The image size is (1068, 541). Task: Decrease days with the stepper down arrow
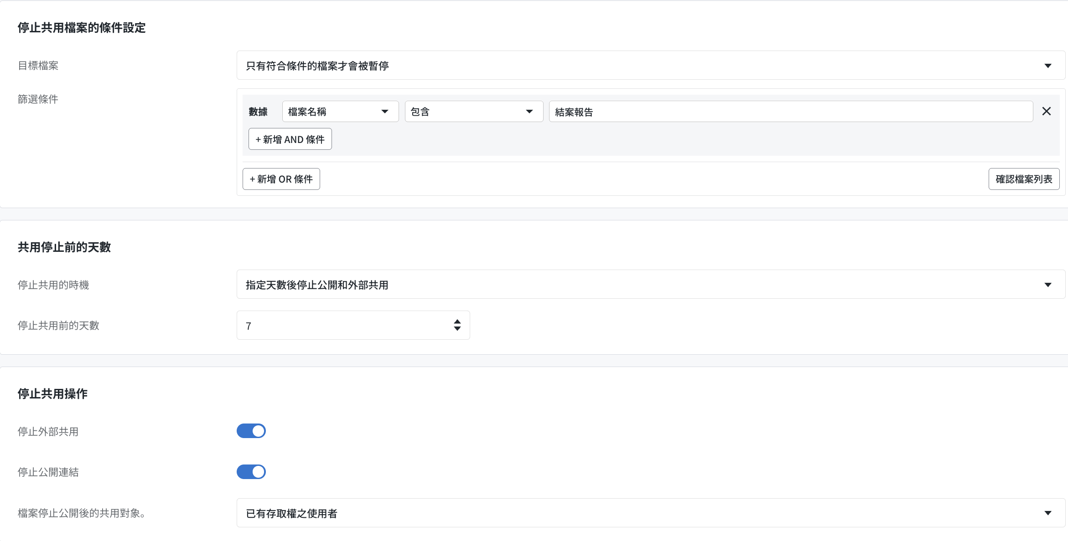tap(457, 329)
